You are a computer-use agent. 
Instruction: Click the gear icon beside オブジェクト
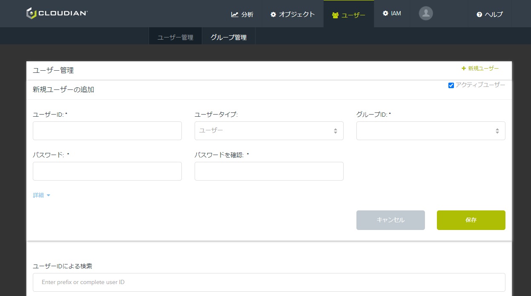tap(273, 14)
